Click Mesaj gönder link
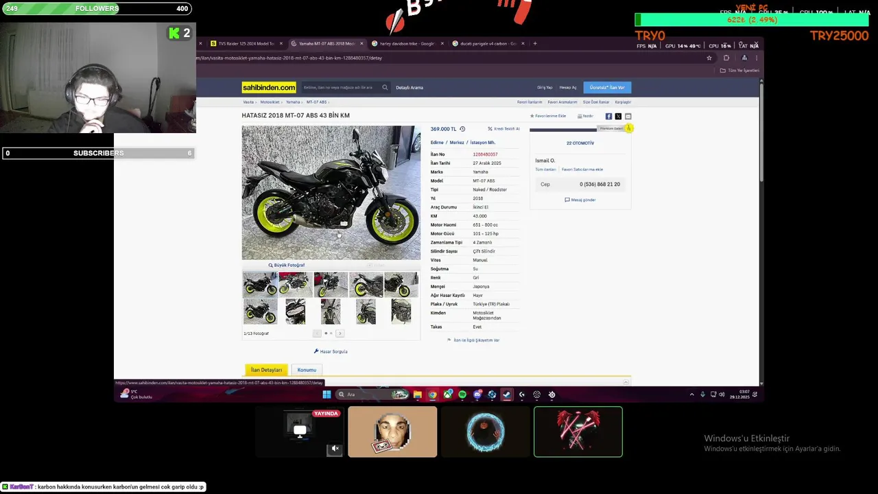 [x=580, y=200]
